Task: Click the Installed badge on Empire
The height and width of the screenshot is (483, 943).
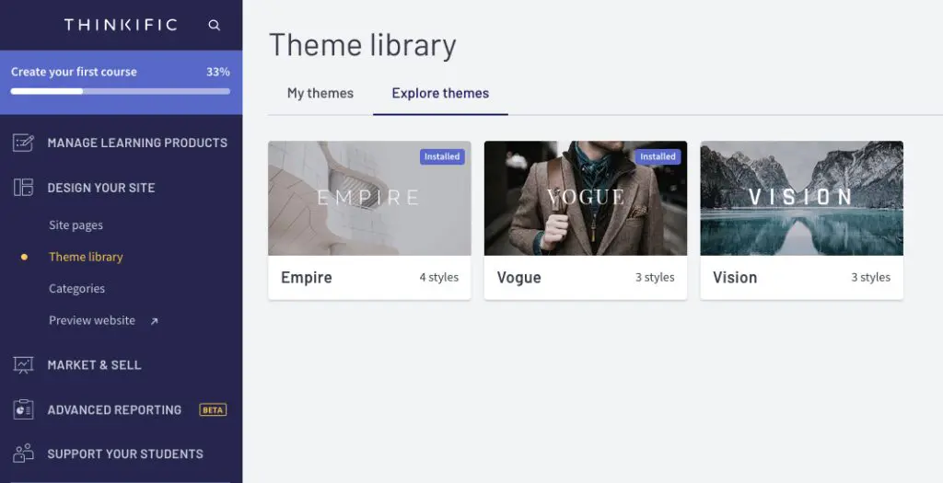Action: (x=442, y=156)
